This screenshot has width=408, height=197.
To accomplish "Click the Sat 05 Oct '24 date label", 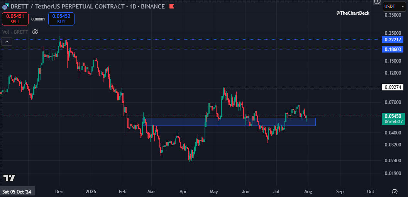I will (17, 192).
